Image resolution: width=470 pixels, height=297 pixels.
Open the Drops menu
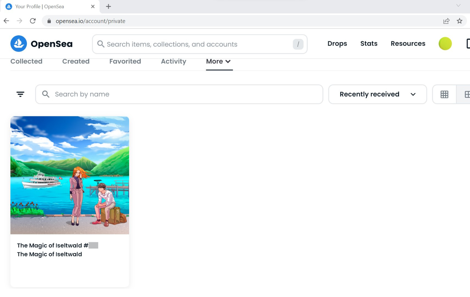(337, 43)
